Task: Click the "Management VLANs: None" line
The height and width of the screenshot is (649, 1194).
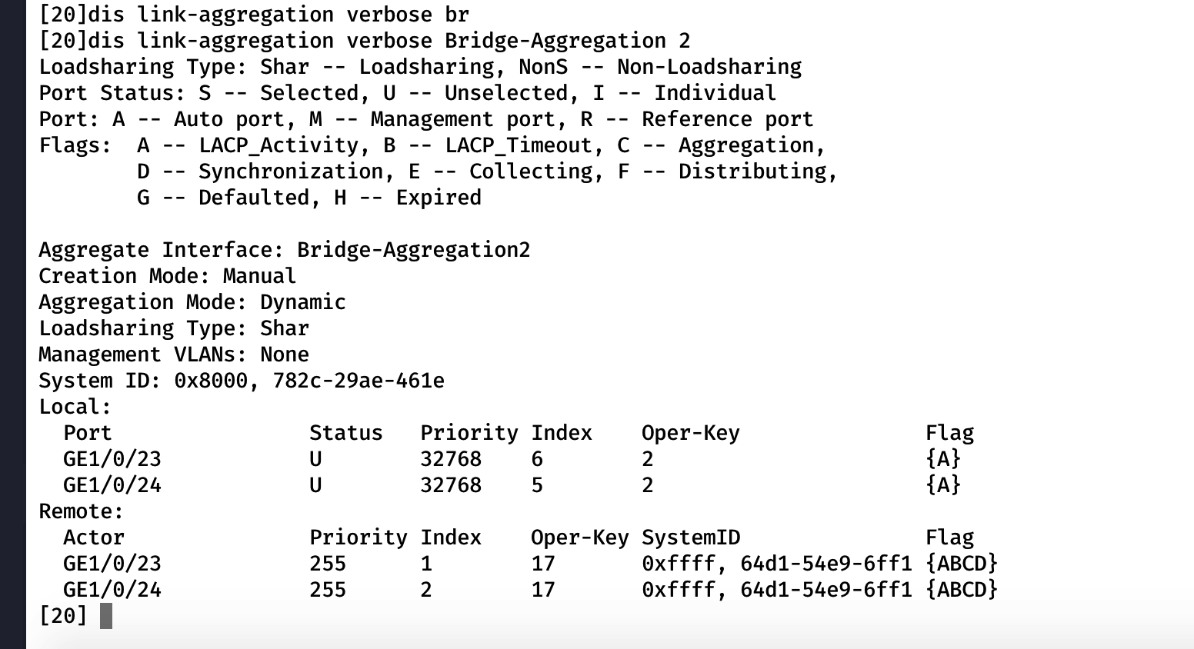Action: pos(174,354)
